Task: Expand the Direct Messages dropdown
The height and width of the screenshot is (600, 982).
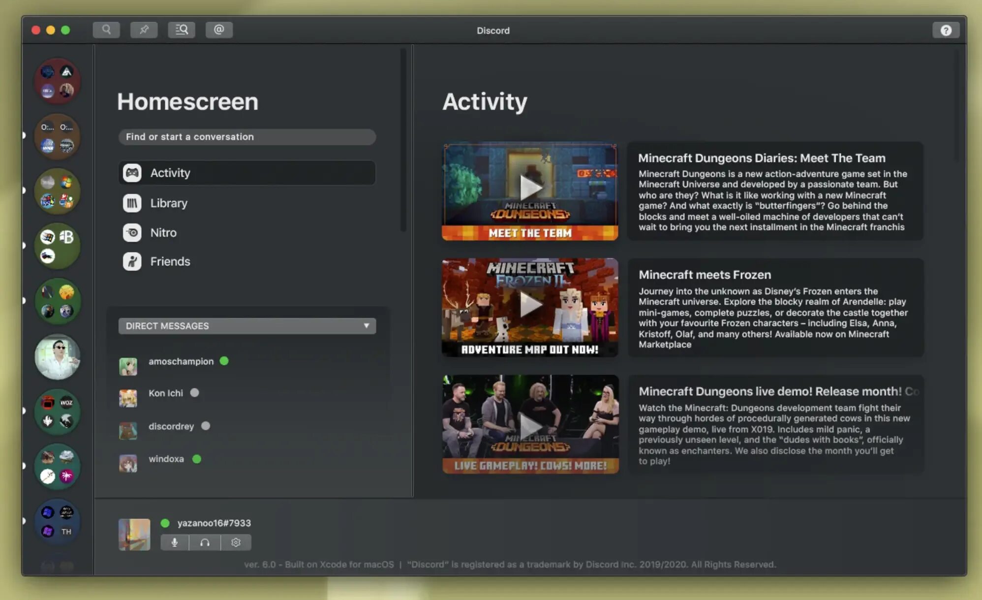Action: (x=366, y=326)
